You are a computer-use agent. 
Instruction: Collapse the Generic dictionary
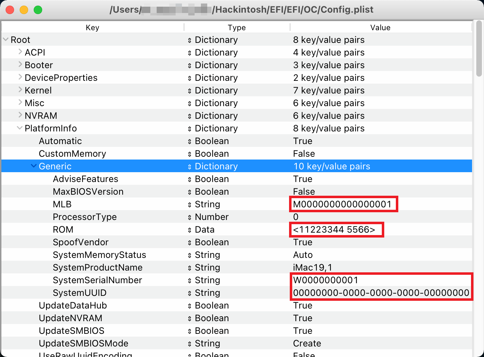tap(34, 166)
